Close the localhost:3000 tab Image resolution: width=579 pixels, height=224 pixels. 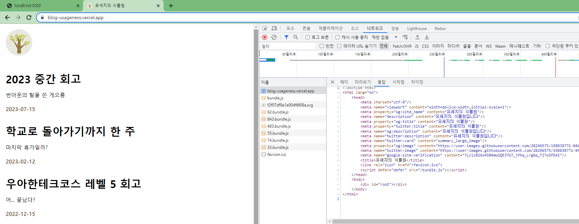(x=78, y=6)
